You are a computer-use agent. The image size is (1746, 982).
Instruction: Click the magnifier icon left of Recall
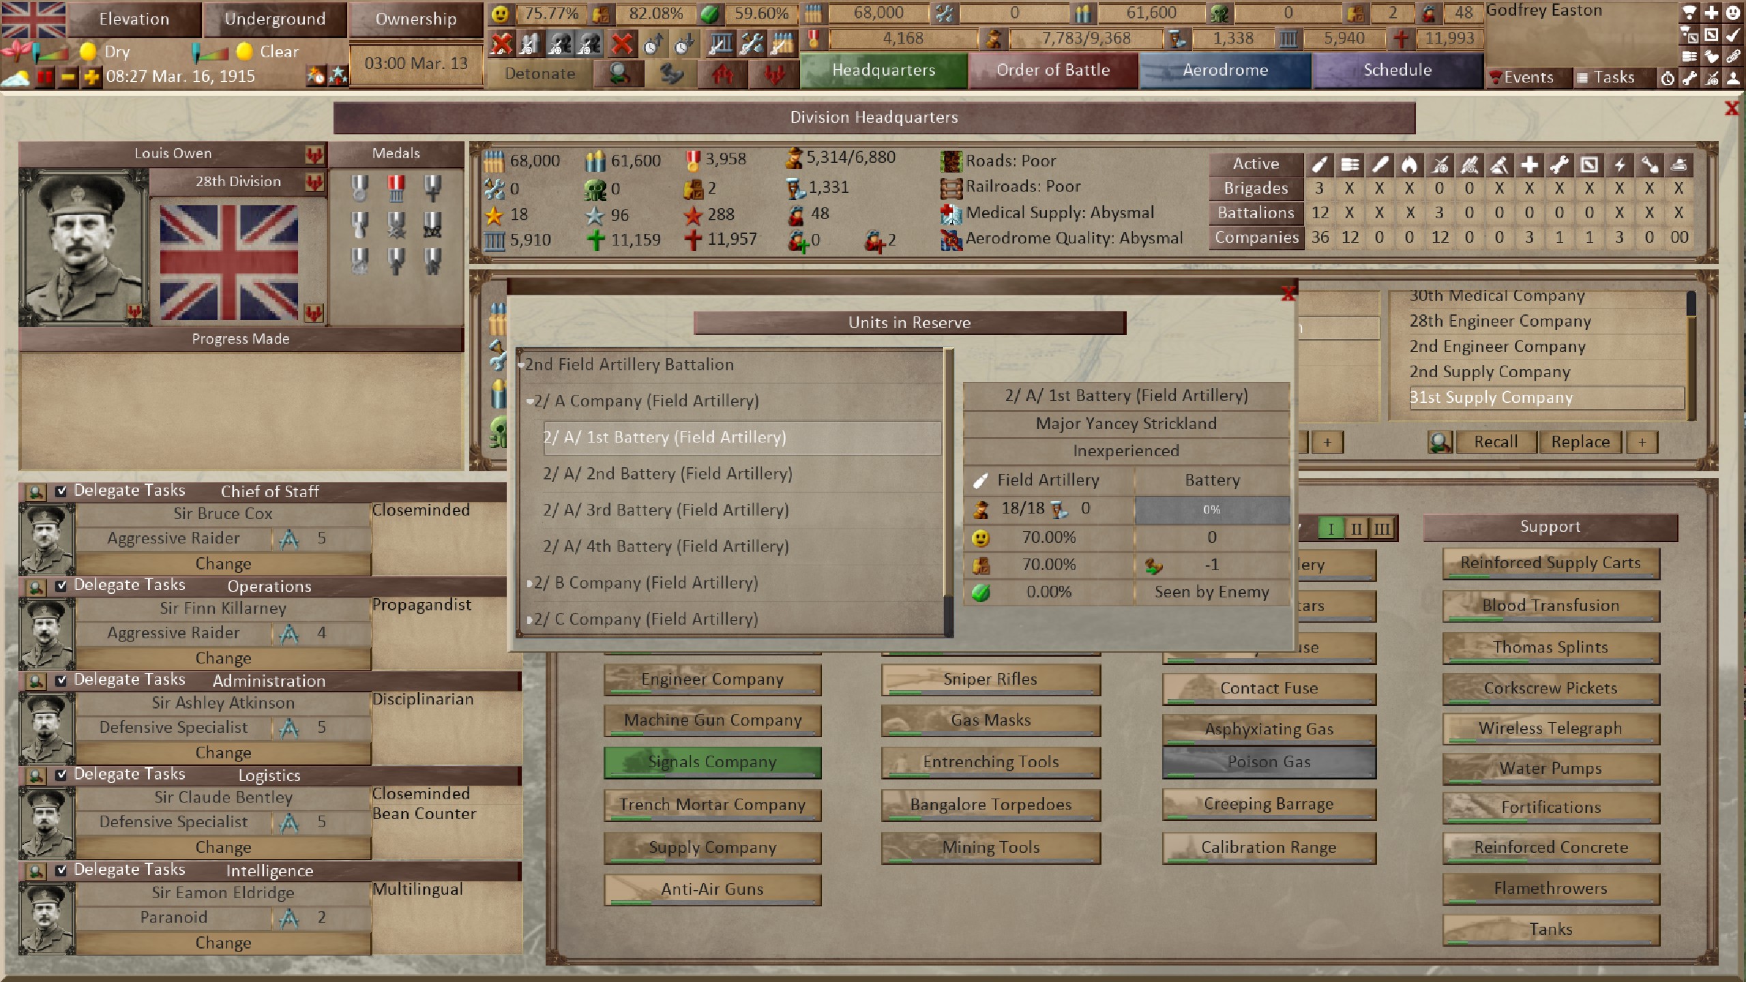(x=1439, y=442)
